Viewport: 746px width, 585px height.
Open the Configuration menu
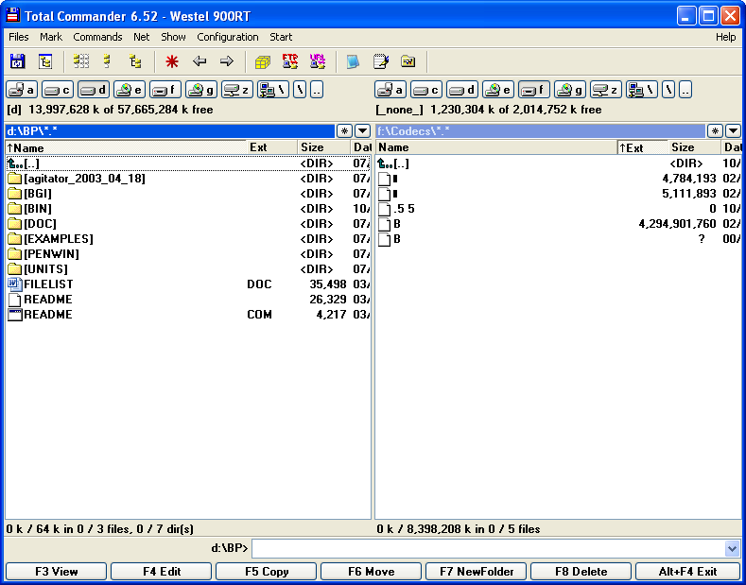tap(227, 37)
